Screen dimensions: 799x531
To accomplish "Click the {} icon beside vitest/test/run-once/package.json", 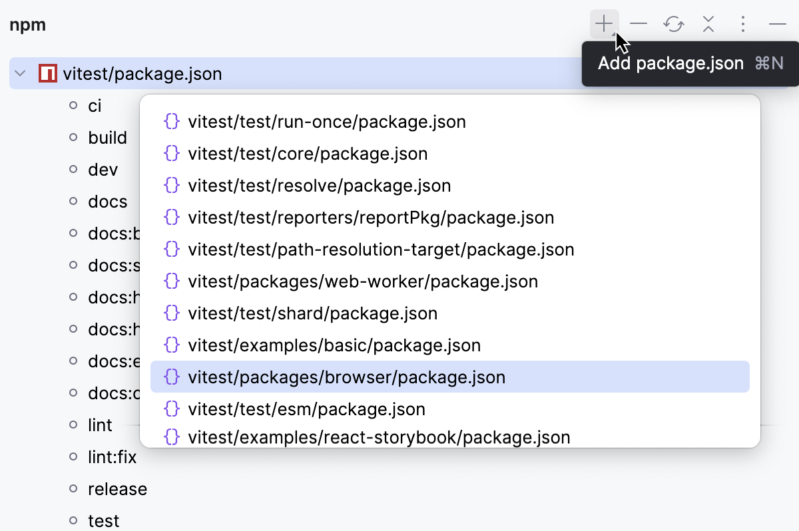I will point(171,121).
